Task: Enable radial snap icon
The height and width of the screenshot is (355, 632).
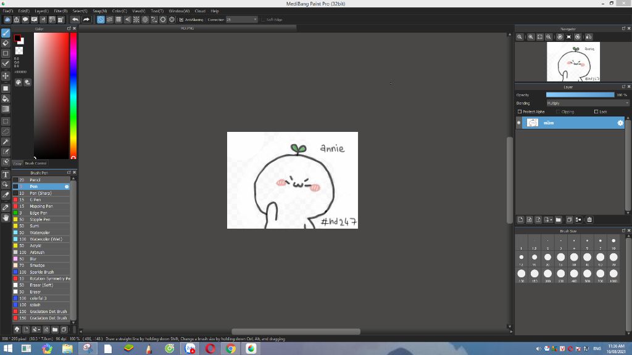Action: tap(136, 19)
